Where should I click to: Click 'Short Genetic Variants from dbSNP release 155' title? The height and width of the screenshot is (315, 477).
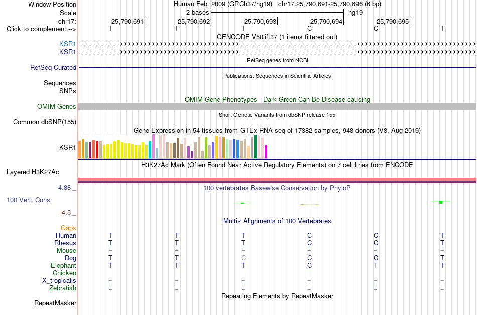click(x=277, y=115)
